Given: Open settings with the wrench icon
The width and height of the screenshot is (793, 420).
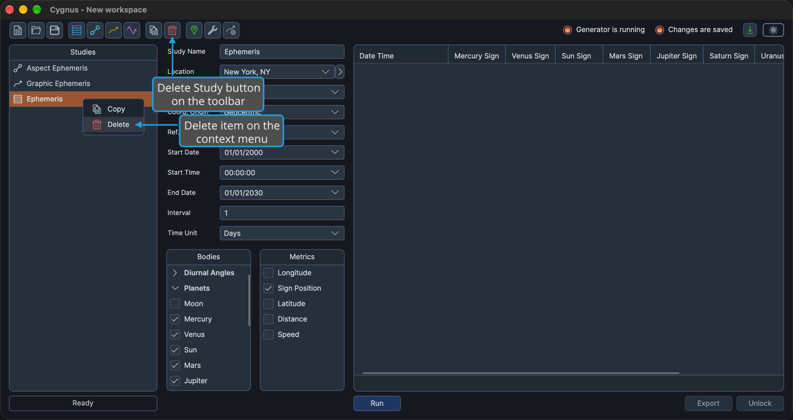Looking at the screenshot, I should 213,30.
